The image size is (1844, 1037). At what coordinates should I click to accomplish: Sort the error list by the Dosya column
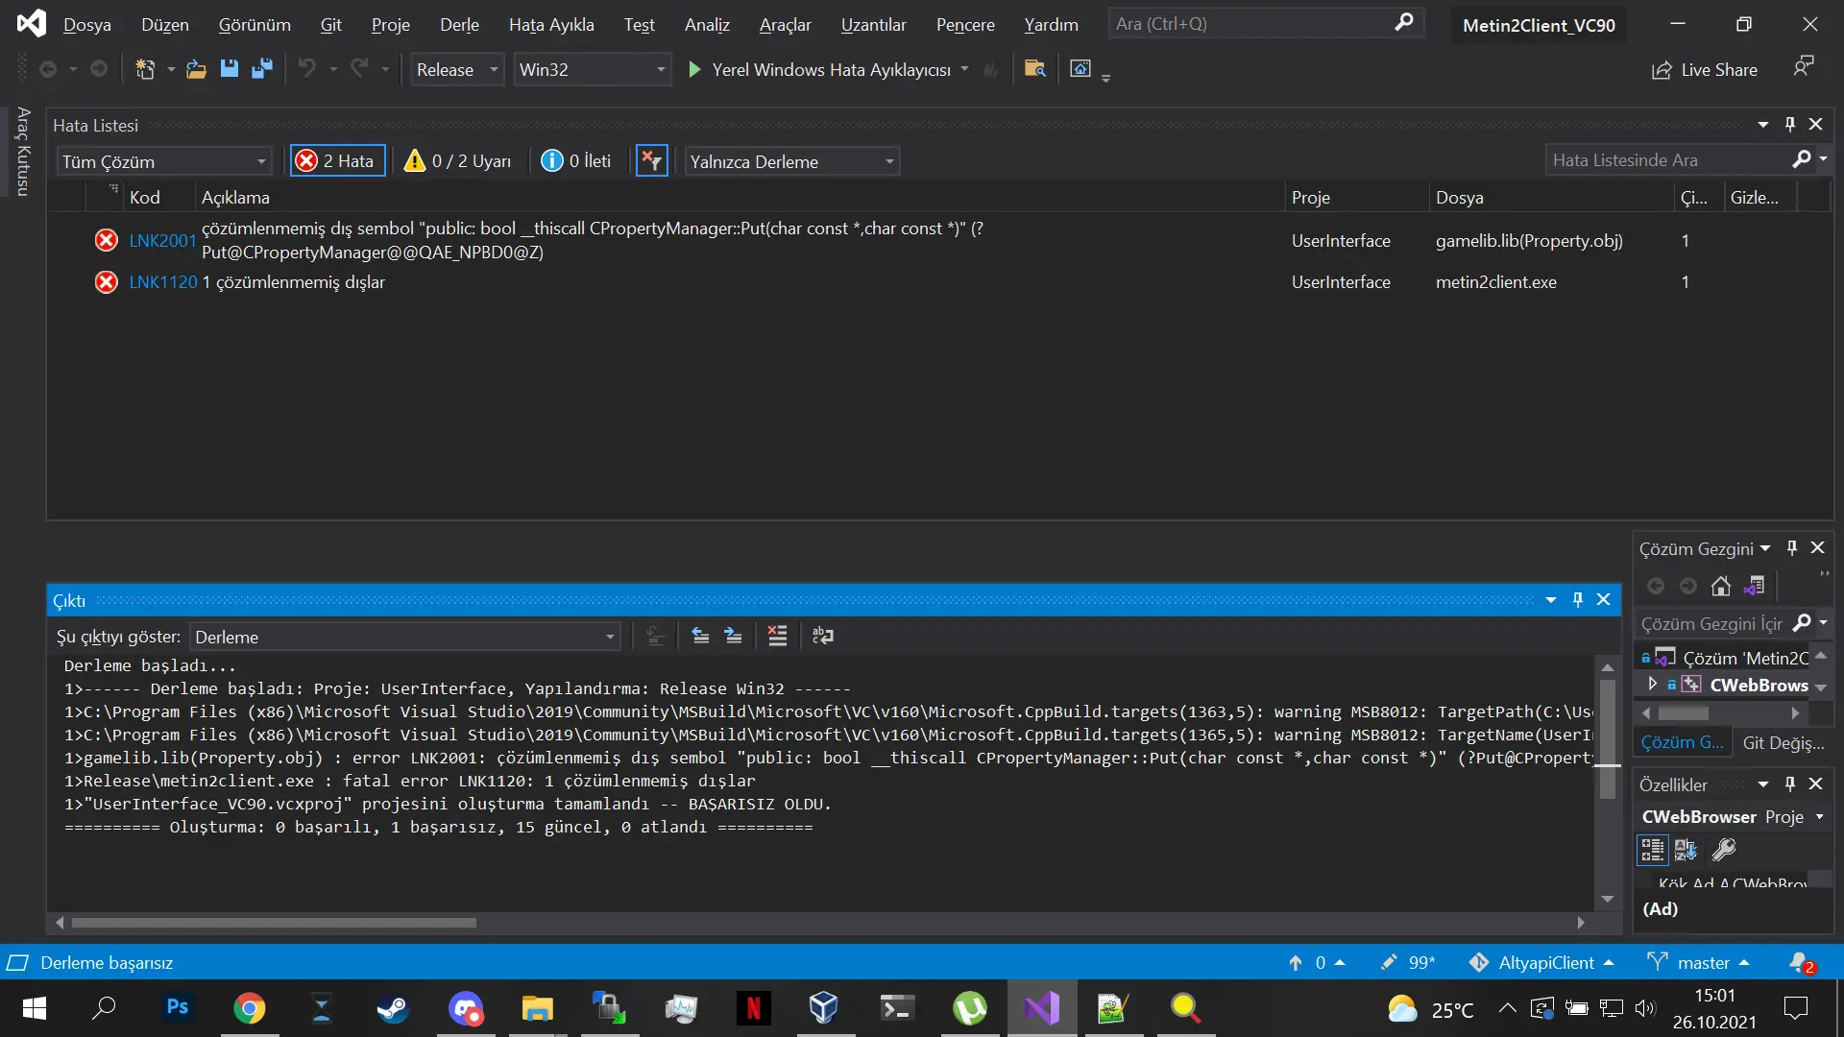point(1551,197)
